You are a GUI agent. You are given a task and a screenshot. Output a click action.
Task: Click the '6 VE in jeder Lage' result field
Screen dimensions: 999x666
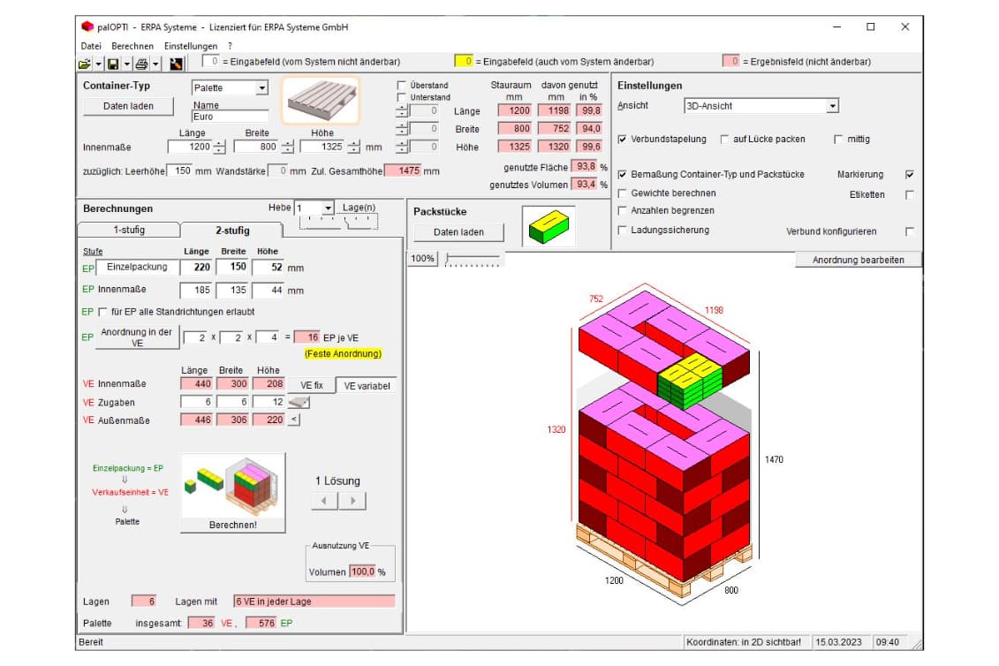pyautogui.click(x=314, y=602)
